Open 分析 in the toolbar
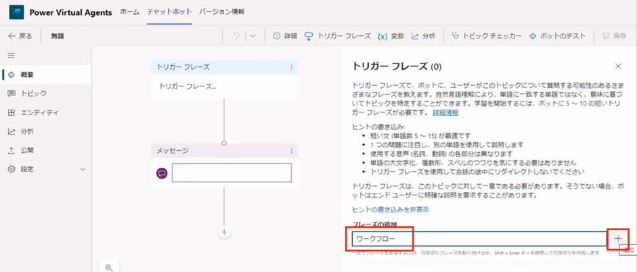Image resolution: width=637 pixels, height=272 pixels. 423,36
